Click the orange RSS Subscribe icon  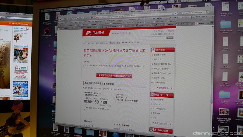pyautogui.click(x=27, y=28)
